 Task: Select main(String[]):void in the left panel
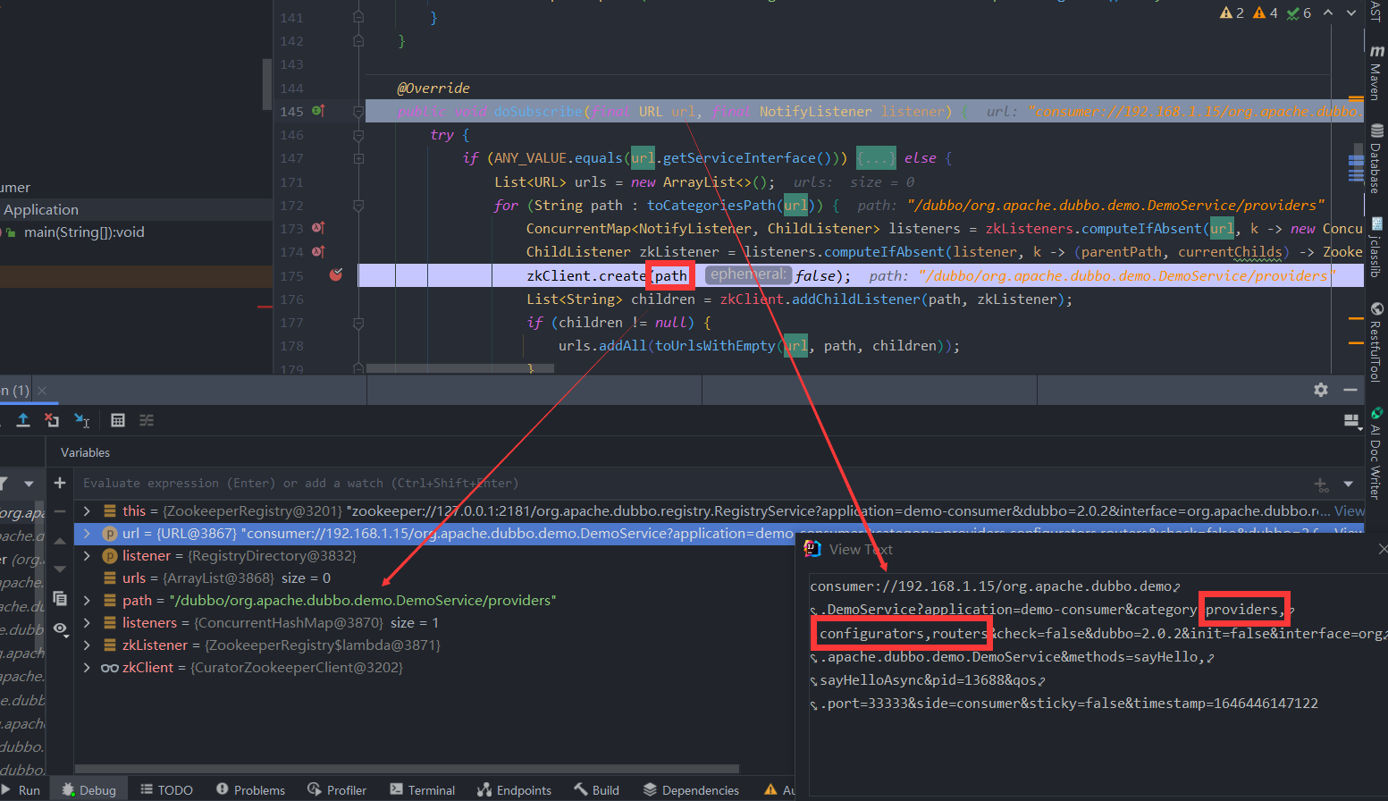pos(84,232)
